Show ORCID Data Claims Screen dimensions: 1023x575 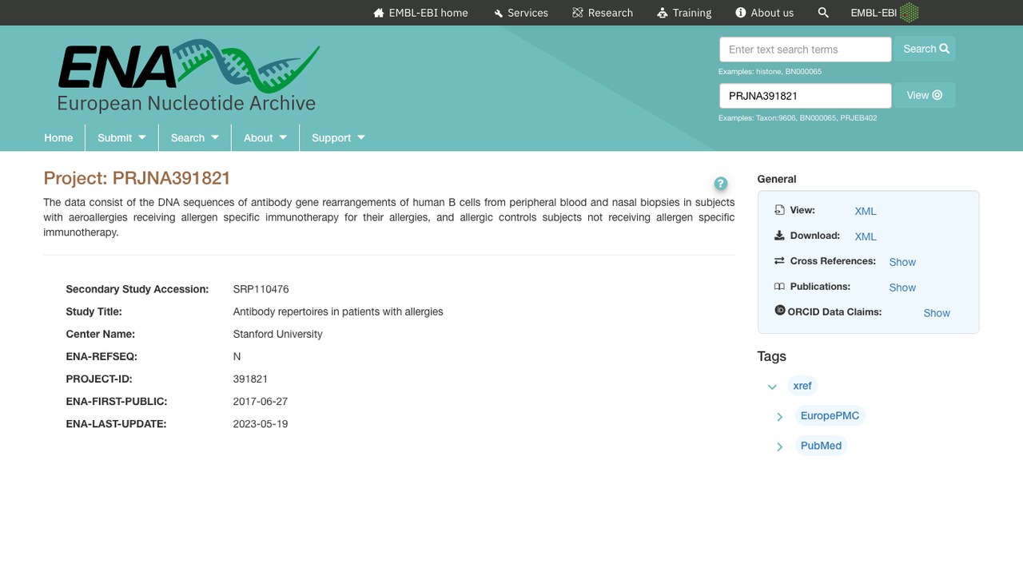[937, 313]
